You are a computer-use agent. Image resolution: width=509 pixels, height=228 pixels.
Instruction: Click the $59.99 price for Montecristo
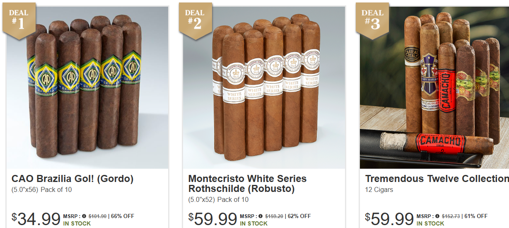point(213,218)
